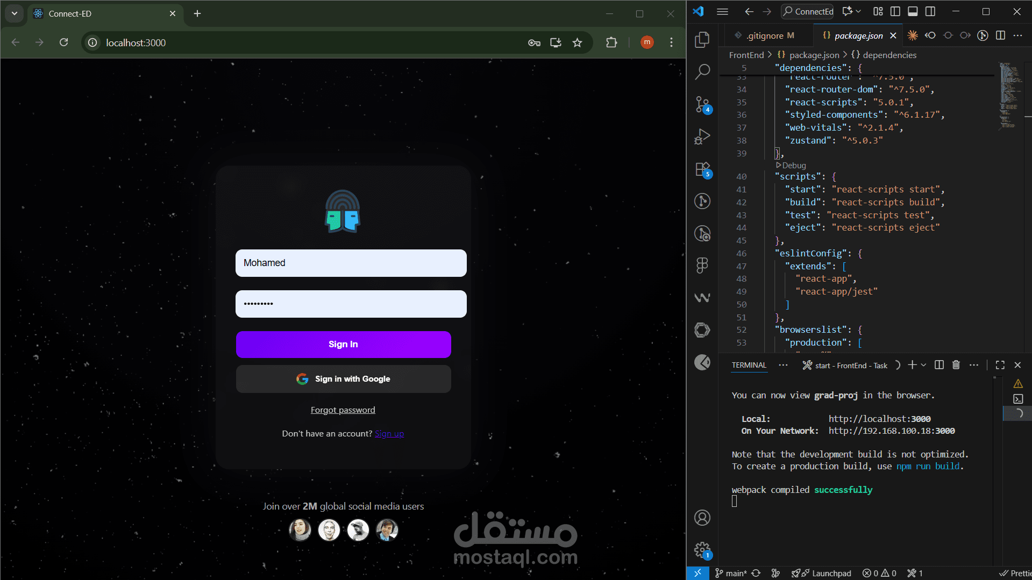Viewport: 1032px width, 580px height.
Task: Click the first user avatar thumbnail
Action: tap(300, 530)
